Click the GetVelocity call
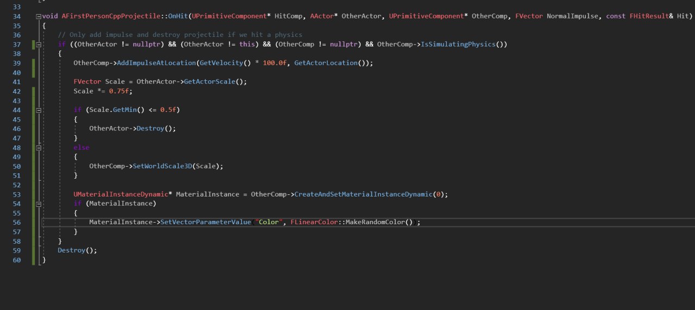This screenshot has height=310, width=695. pyautogui.click(x=221, y=63)
